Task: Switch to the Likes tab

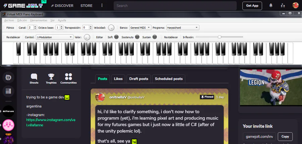Action: [x=118, y=79]
